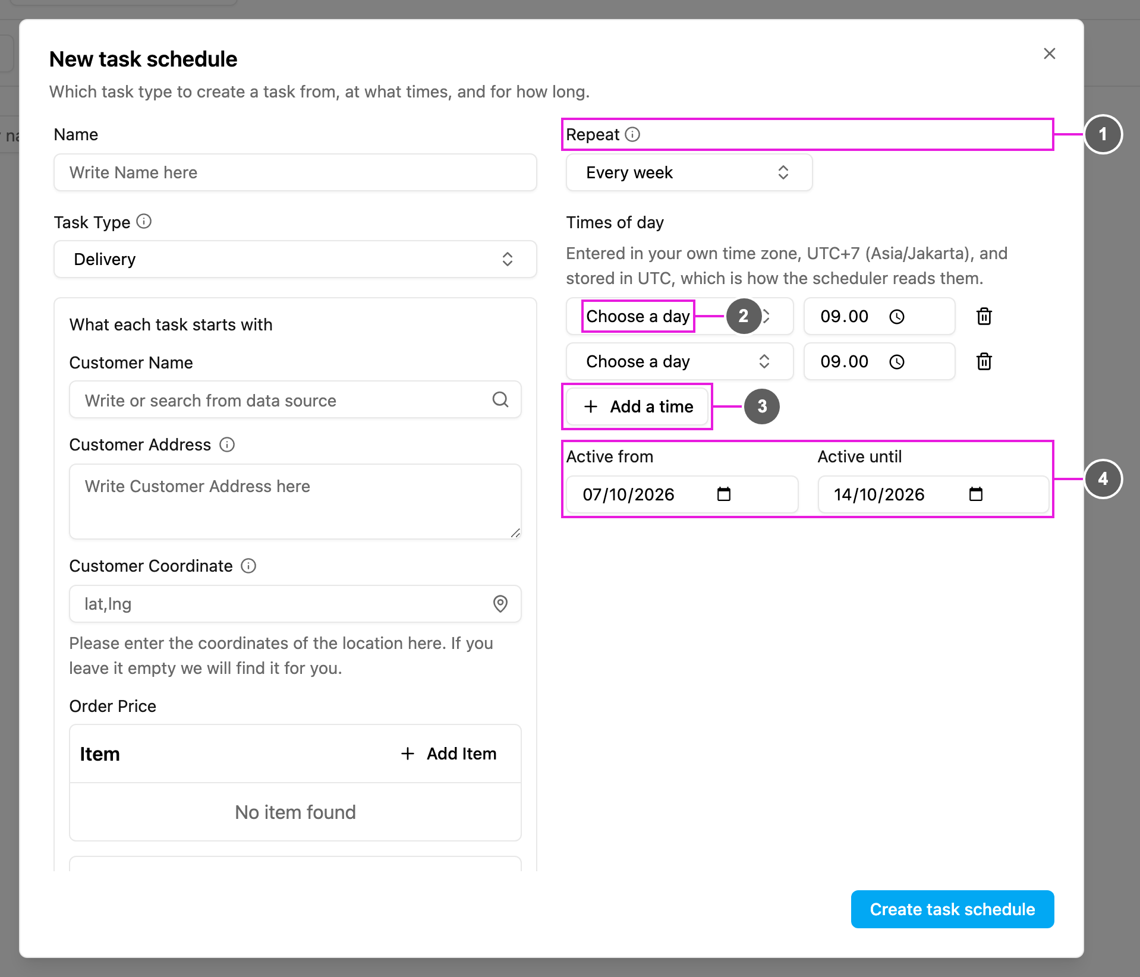Click the Add a time button
This screenshot has height=977, width=1140.
(x=638, y=406)
